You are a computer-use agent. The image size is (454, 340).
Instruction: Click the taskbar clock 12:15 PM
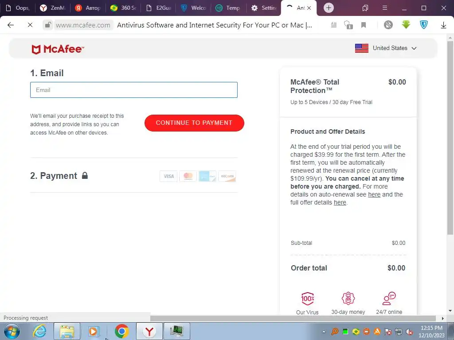pos(431,328)
